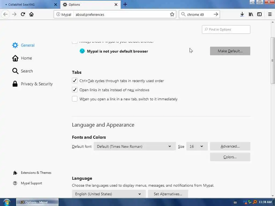Expand the English (United States) language dropdown
Image resolution: width=275 pixels, height=206 pixels.
(x=109, y=194)
